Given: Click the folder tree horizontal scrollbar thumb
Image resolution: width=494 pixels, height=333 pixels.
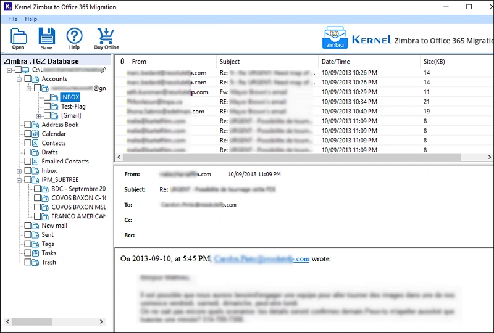Looking at the screenshot, I should point(33,321).
